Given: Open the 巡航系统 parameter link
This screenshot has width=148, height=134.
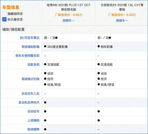Looking at the screenshot, I should [x=33, y=64].
